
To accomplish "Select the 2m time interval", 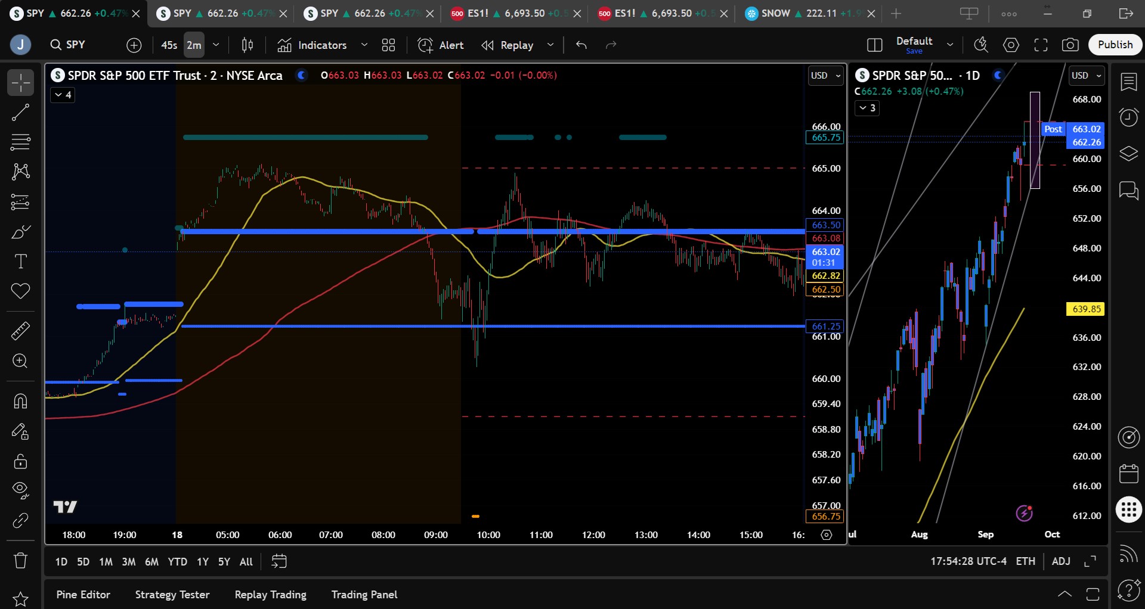I will pyautogui.click(x=194, y=45).
